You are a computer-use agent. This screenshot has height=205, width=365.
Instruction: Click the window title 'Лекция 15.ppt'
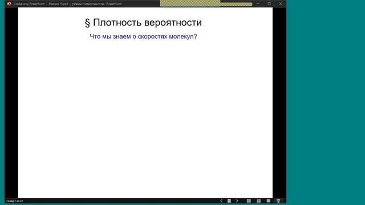[x=58, y=4]
